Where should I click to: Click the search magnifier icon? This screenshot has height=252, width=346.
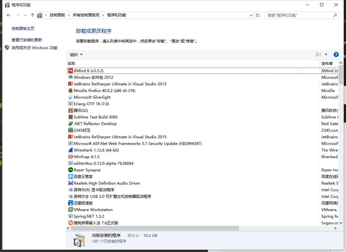tap(335, 15)
